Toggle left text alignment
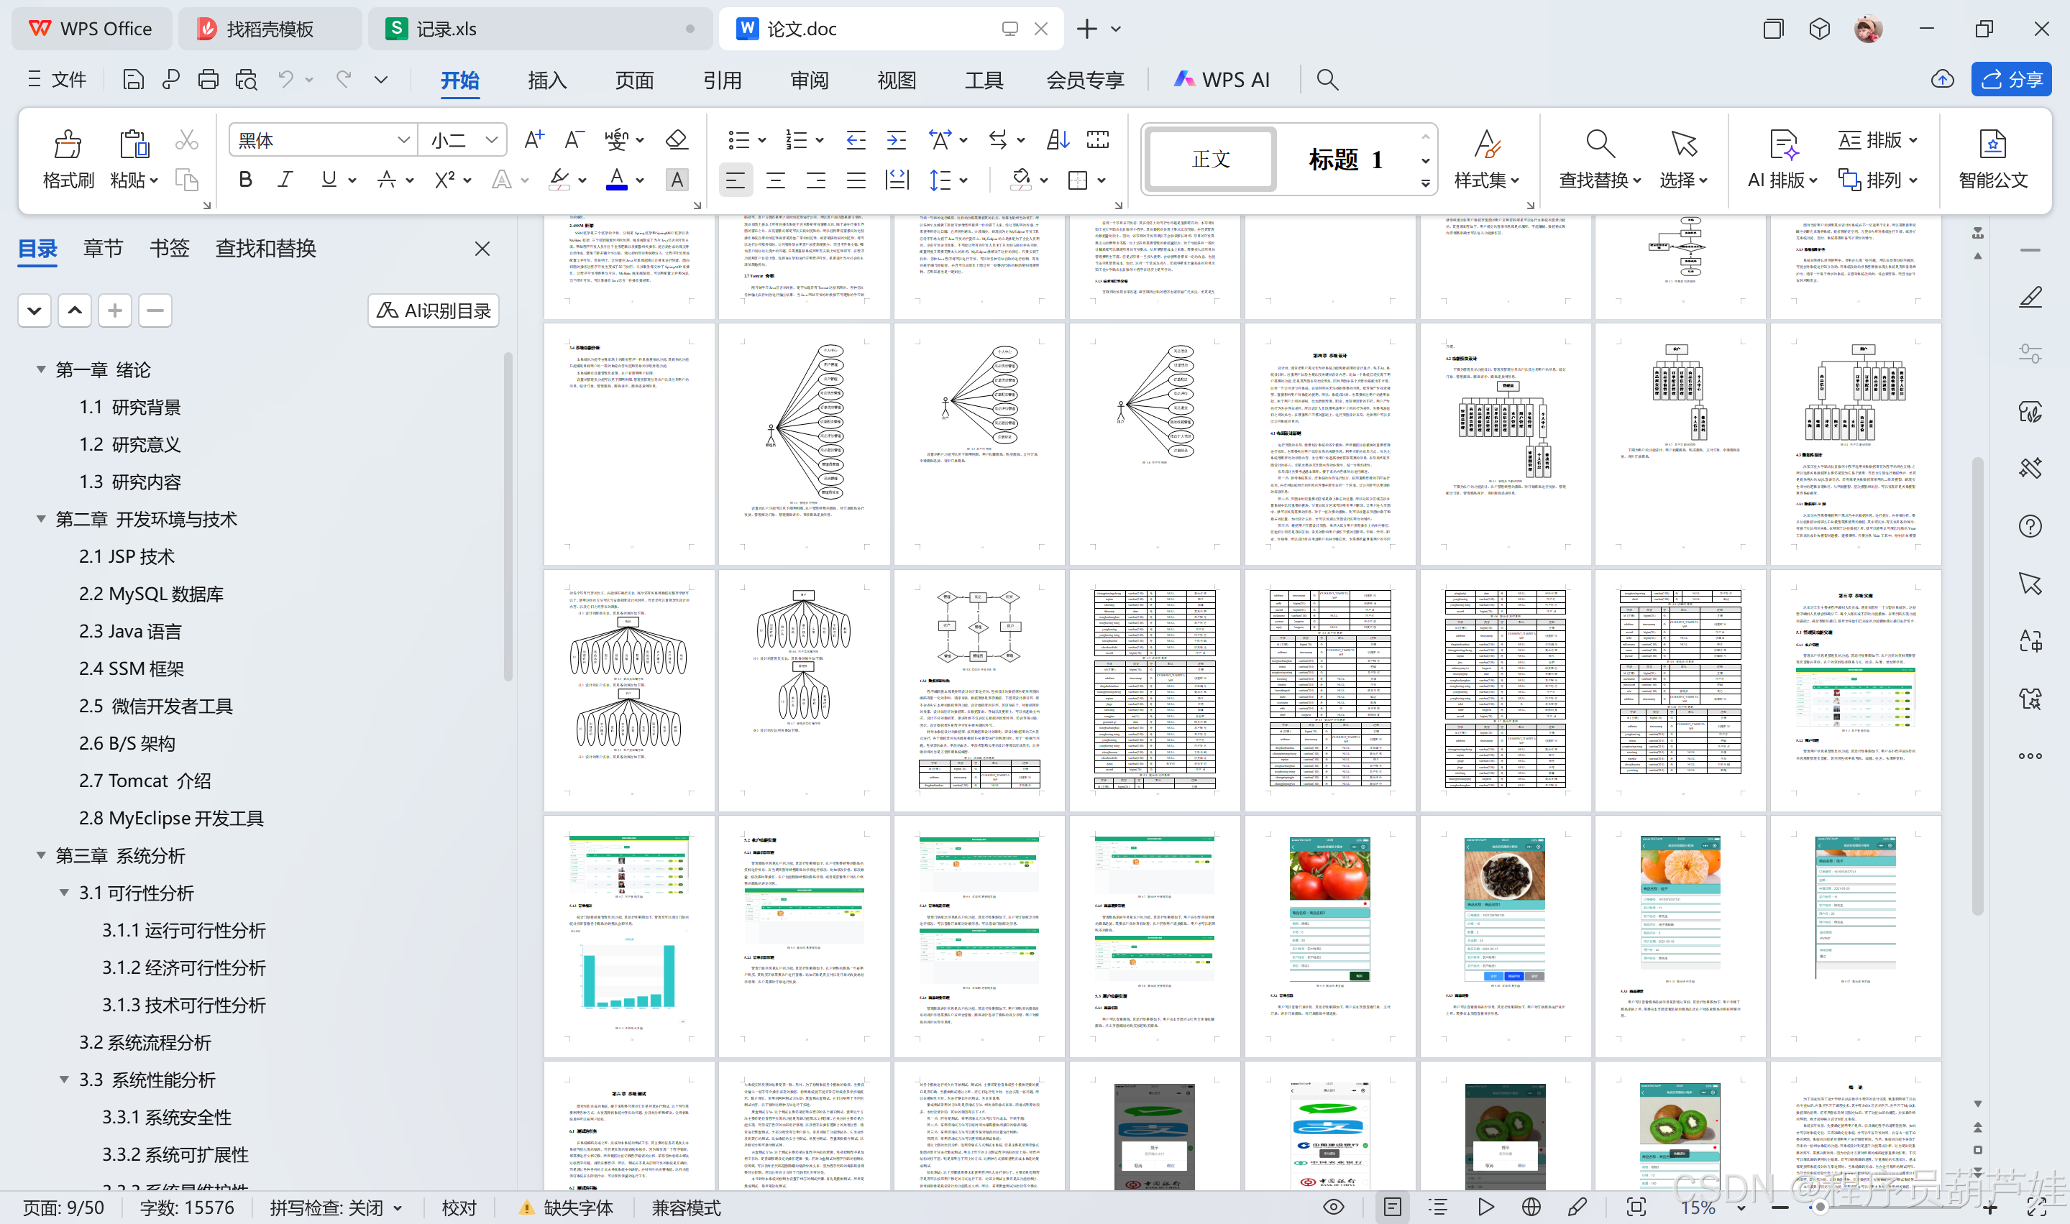This screenshot has height=1224, width=2070. click(x=735, y=179)
